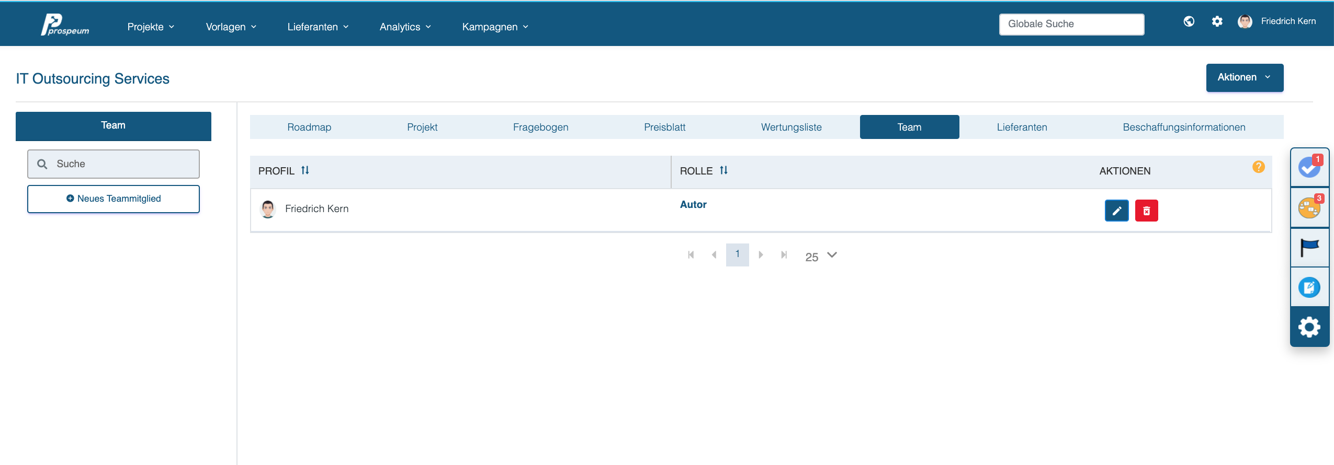Viewport: 1334px width, 465px height.
Task: Open the Aktionen dropdown button
Action: pos(1245,77)
